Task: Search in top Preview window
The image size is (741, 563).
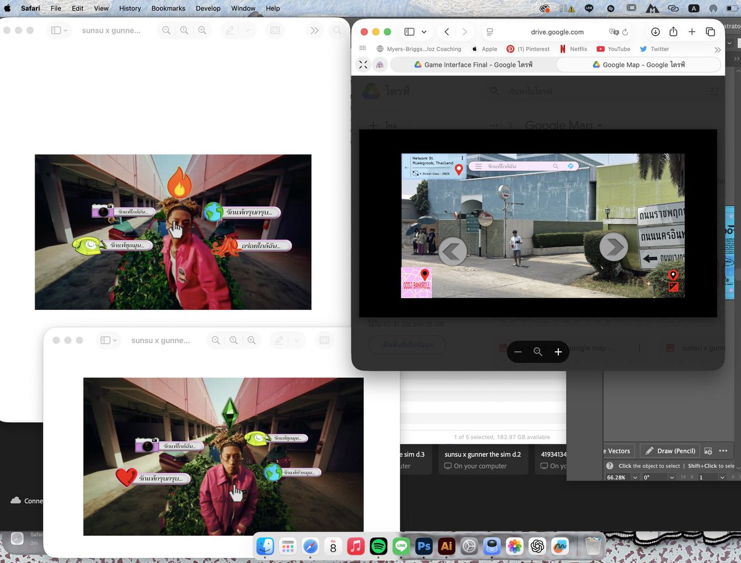Action: pos(337,30)
